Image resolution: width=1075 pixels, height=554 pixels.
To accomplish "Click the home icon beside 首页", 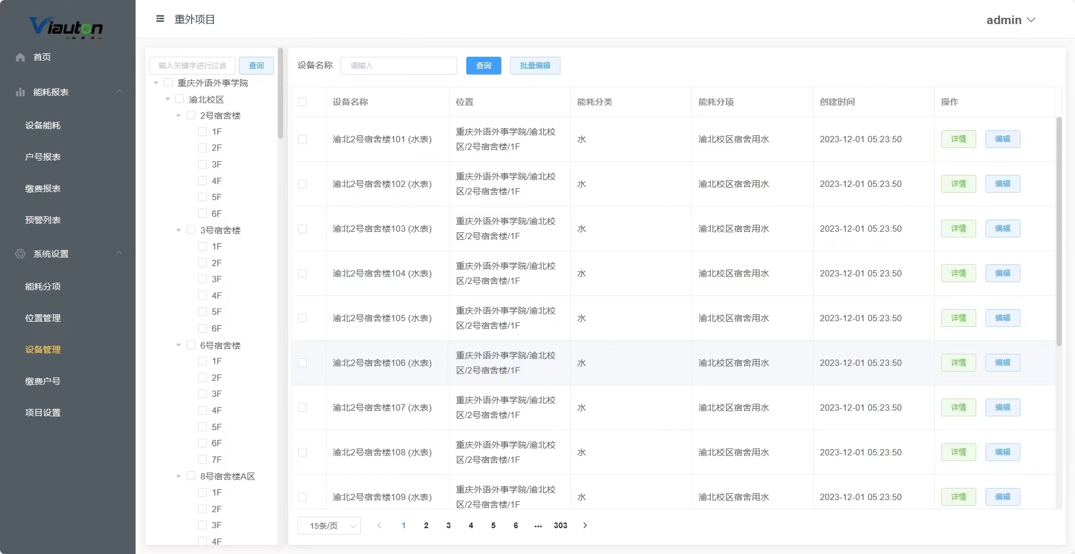I will (21, 57).
